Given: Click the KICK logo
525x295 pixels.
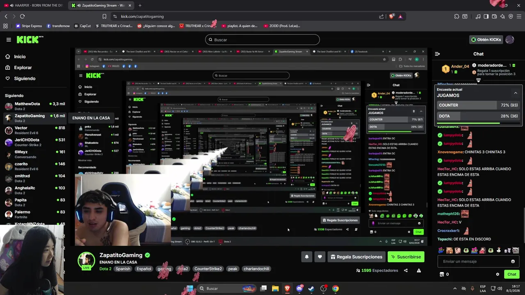Looking at the screenshot, I should pyautogui.click(x=30, y=39).
